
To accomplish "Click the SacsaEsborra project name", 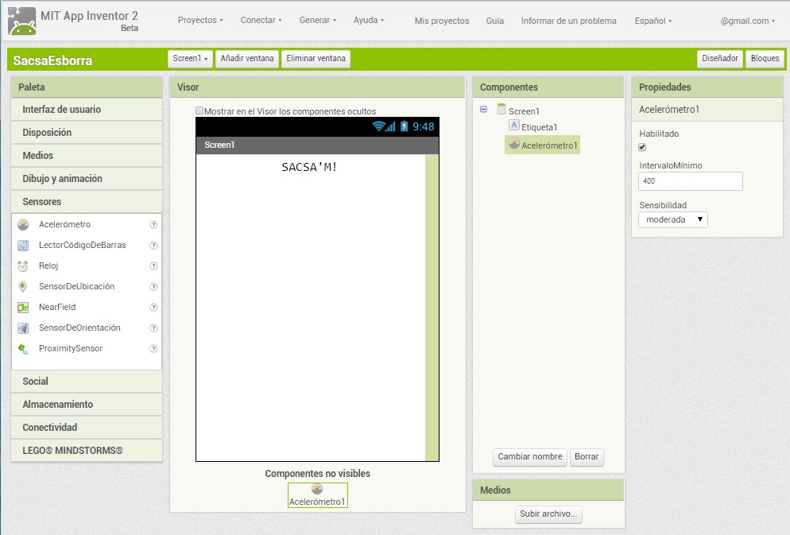I will point(52,61).
